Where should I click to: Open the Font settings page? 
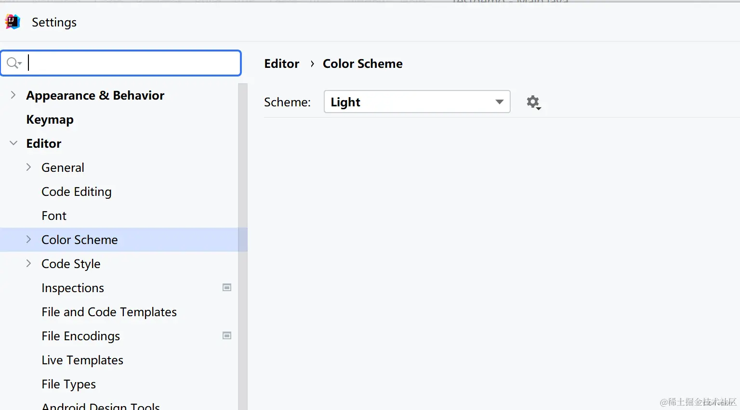54,216
